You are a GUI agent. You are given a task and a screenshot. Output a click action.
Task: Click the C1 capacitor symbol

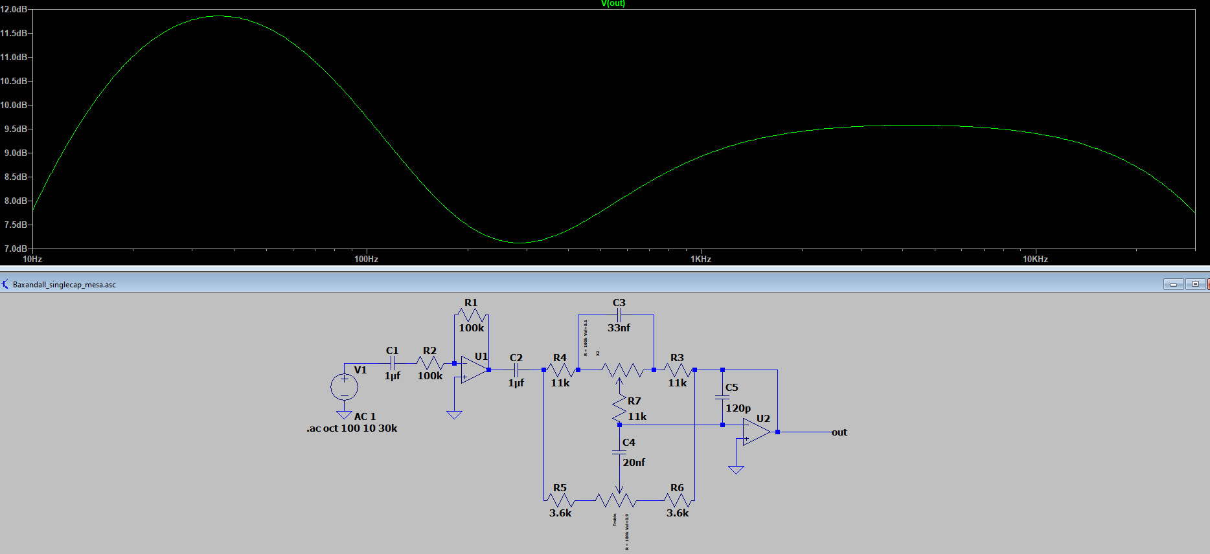click(392, 363)
